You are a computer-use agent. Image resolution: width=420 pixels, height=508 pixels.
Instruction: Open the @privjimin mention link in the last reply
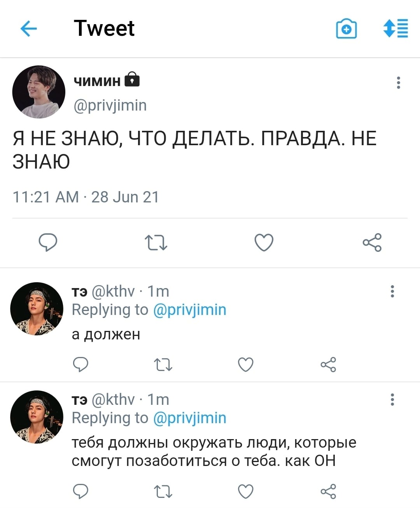[190, 418]
